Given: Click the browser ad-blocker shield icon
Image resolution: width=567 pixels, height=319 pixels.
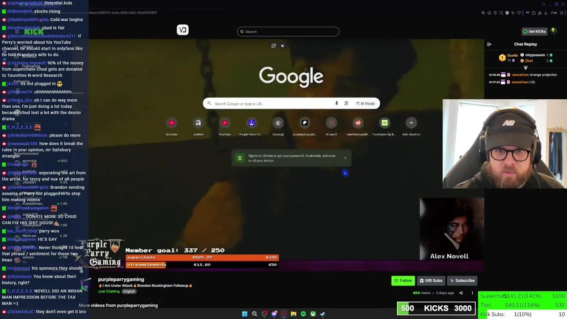Looking at the screenshot, I should (507, 13).
